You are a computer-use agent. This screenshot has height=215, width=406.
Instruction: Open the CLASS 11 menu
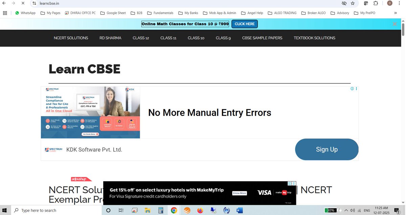tap(168, 38)
